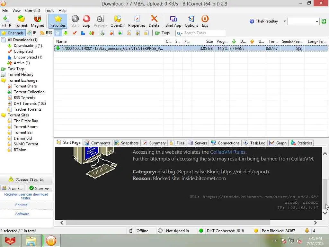The height and width of the screenshot is (247, 329).
Task: Open the CometID menu
Action: (32, 11)
